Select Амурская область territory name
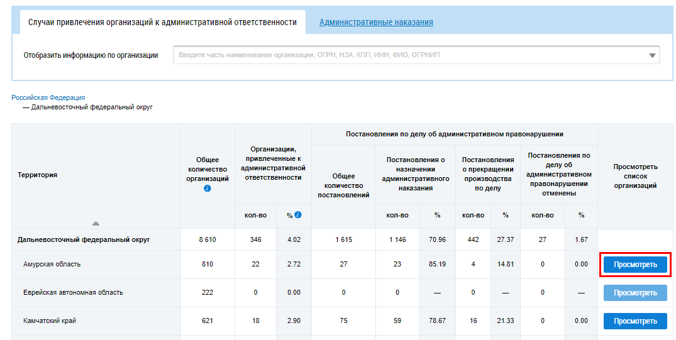The height and width of the screenshot is (340, 676). (52, 265)
